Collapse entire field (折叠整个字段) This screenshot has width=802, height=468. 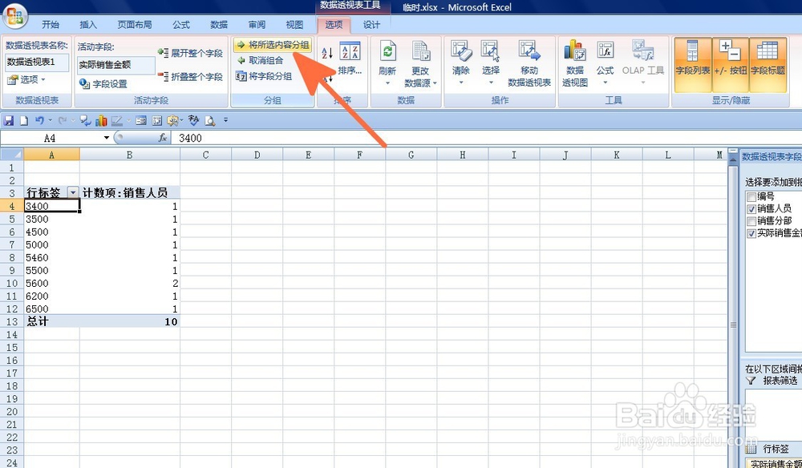tap(190, 77)
